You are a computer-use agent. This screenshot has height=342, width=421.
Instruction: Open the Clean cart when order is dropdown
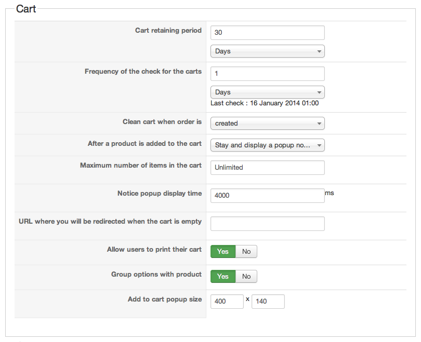[267, 124]
